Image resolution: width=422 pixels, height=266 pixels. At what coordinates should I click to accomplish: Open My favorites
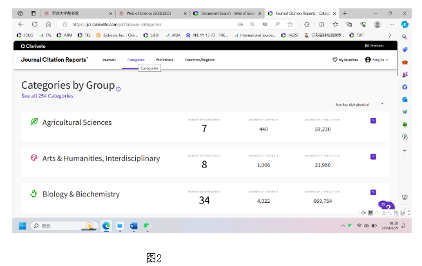(x=345, y=60)
